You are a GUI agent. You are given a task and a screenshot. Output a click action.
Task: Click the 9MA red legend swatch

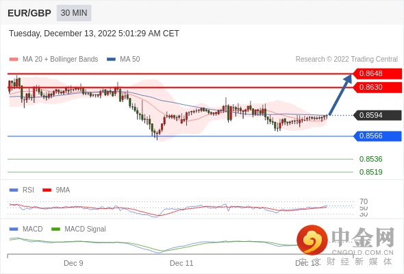point(47,190)
